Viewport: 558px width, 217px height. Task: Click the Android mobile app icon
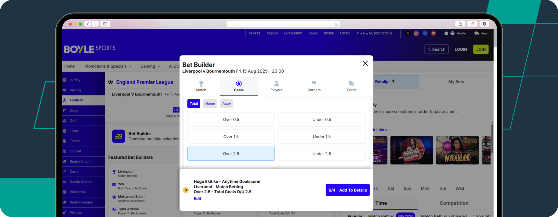click(452, 33)
